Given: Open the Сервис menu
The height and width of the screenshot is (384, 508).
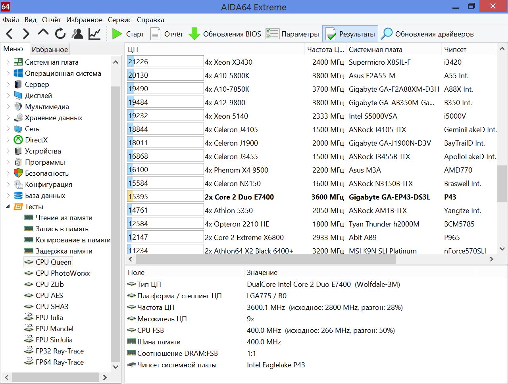Looking at the screenshot, I should pyautogui.click(x=119, y=20).
